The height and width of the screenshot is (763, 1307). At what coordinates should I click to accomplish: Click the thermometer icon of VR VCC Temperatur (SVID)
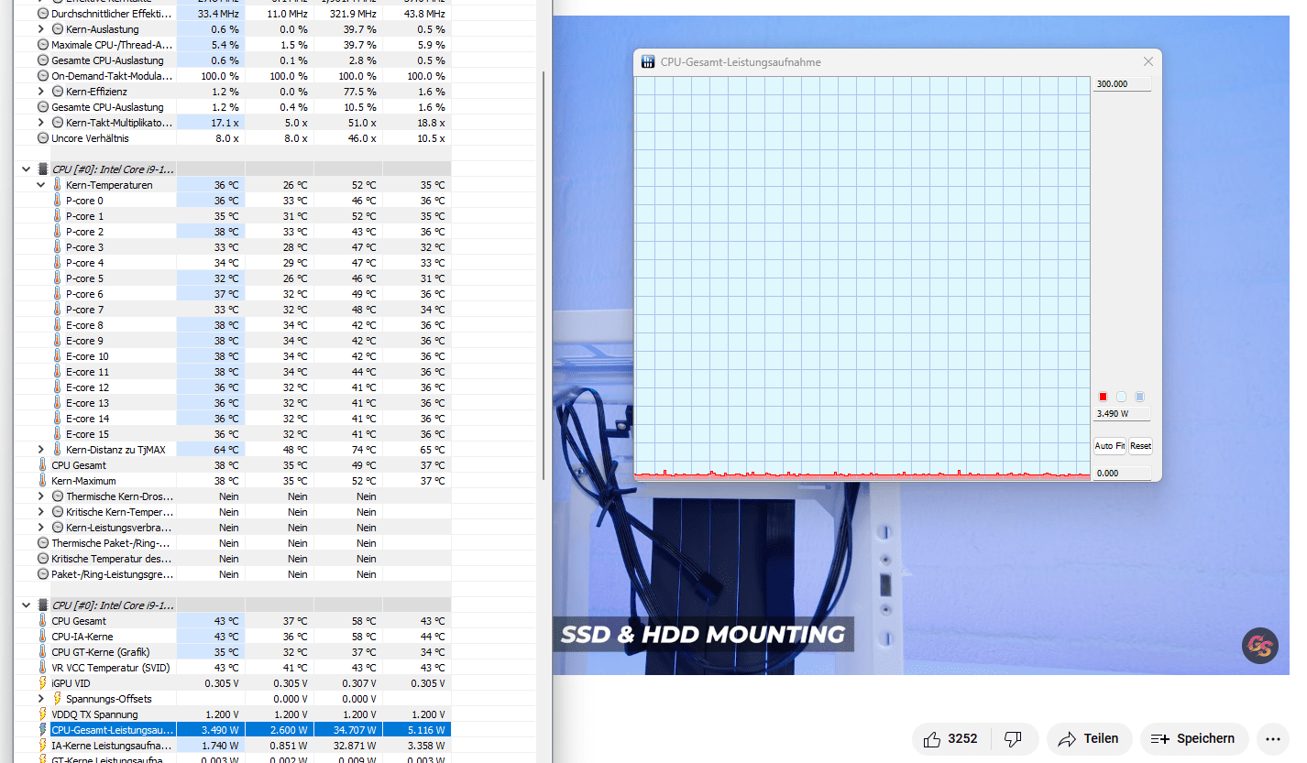pyautogui.click(x=42, y=668)
